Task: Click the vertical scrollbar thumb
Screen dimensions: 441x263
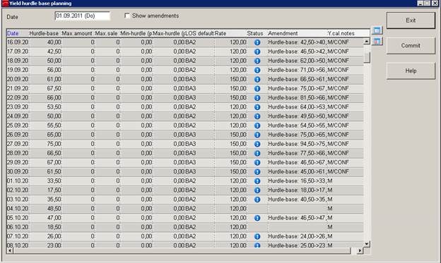Action: tap(367, 58)
